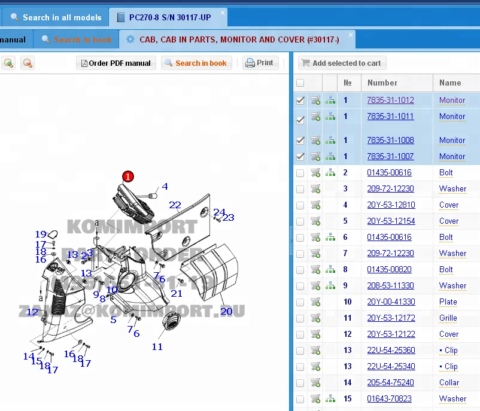Screen dimensions: 480x411
Task: Check the checkbox for Cover 20Y-53-12810
Action: pos(300,205)
